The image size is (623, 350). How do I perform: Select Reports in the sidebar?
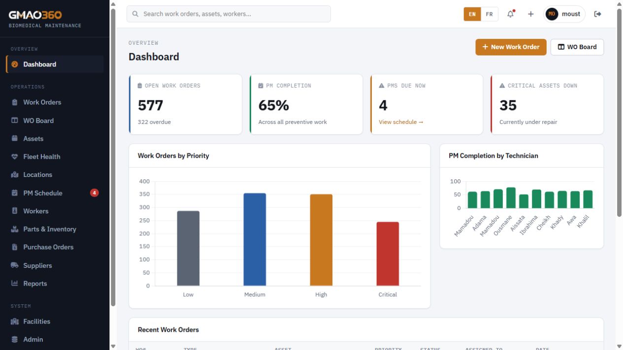(55, 284)
